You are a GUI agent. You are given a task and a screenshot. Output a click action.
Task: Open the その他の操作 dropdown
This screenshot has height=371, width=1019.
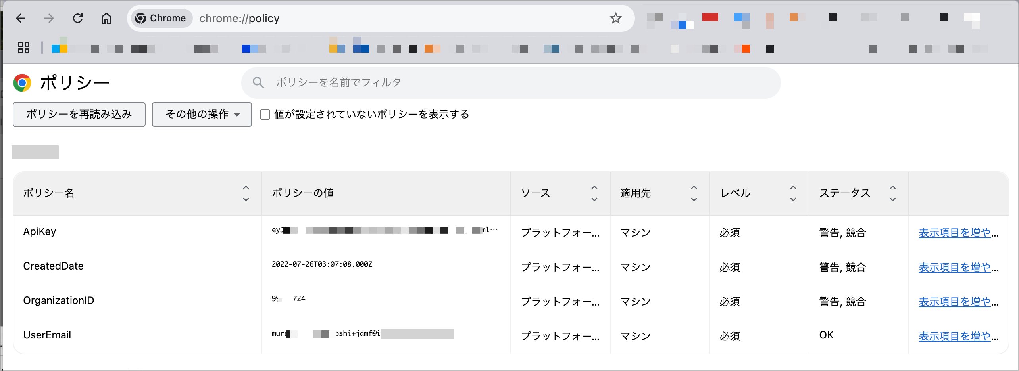click(x=202, y=114)
